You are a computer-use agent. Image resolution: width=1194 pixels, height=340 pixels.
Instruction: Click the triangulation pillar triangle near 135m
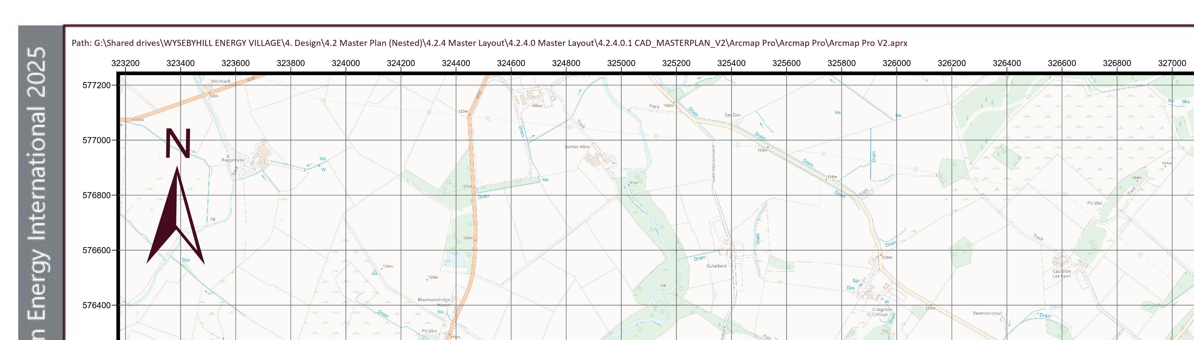click(x=375, y=272)
